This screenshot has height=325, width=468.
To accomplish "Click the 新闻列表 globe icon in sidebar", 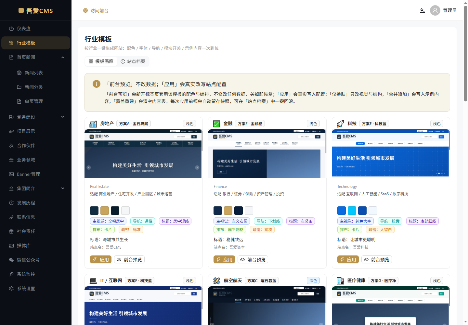I will tap(19, 73).
